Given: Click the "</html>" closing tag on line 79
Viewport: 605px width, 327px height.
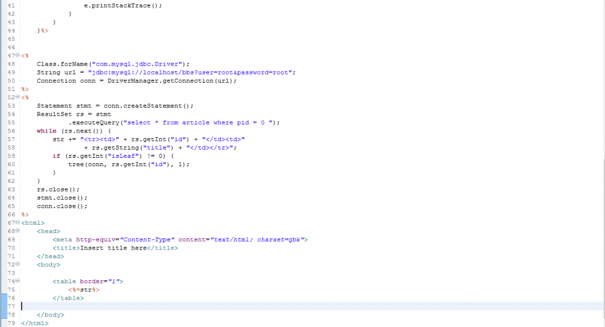Looking at the screenshot, I should (35, 323).
